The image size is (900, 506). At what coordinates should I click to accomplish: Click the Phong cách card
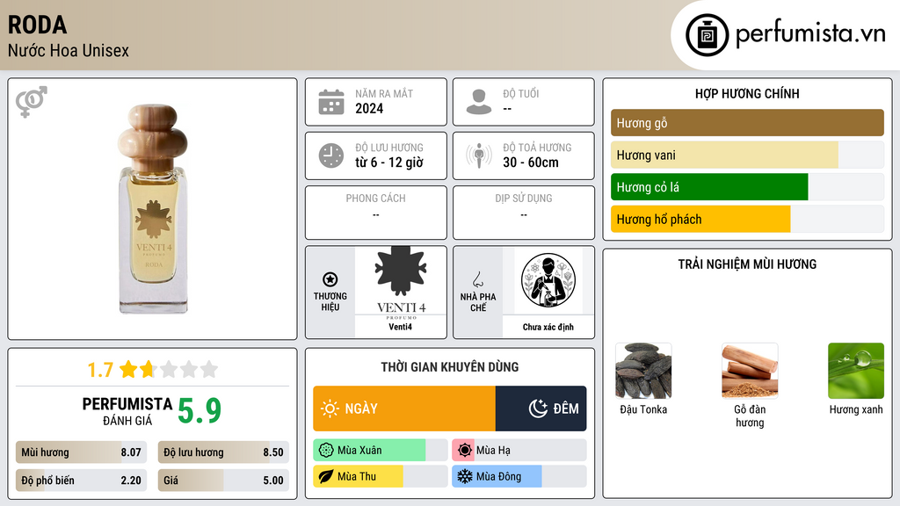point(376,213)
